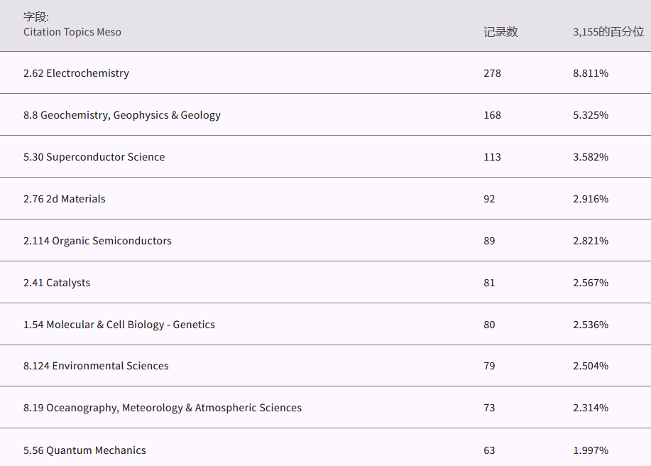Click the 2.41 Catalysts entry

[x=57, y=283]
